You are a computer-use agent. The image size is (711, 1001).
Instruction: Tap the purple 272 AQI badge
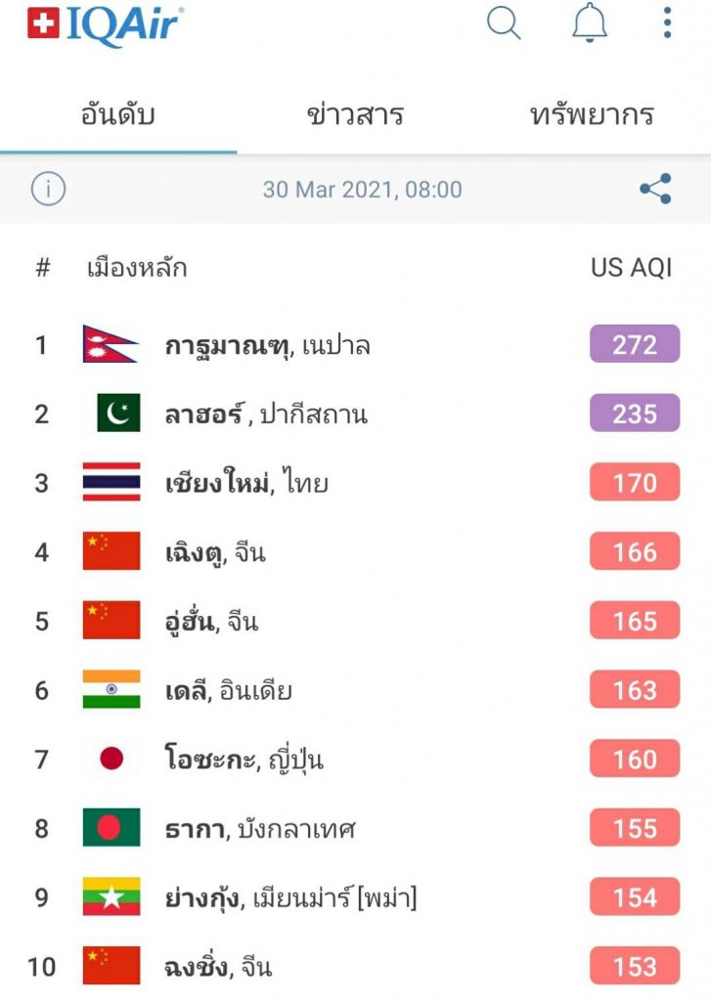[635, 344]
